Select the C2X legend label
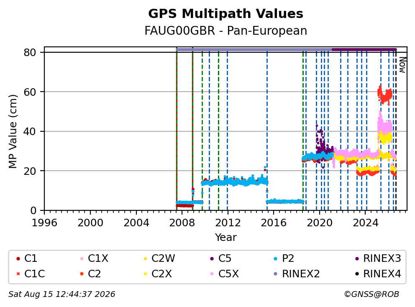415x307 pixels. [x=161, y=274]
